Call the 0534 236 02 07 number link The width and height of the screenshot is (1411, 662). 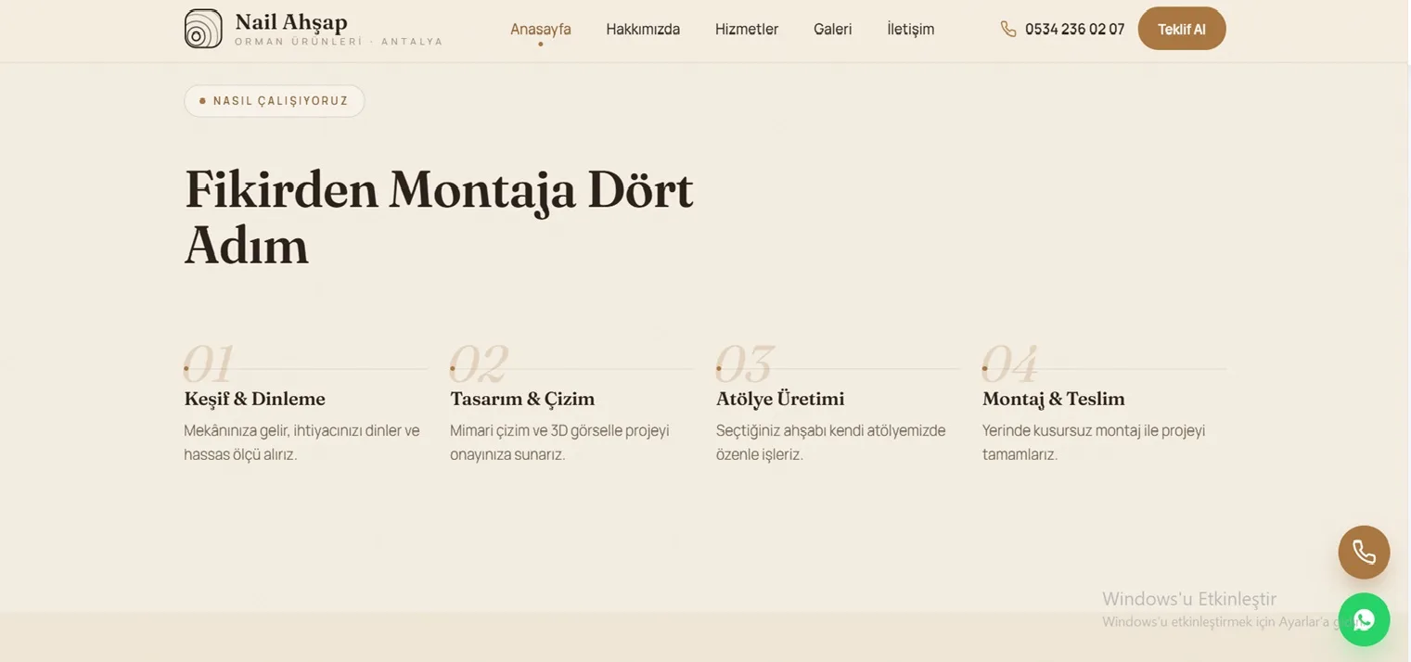[x=1074, y=29]
